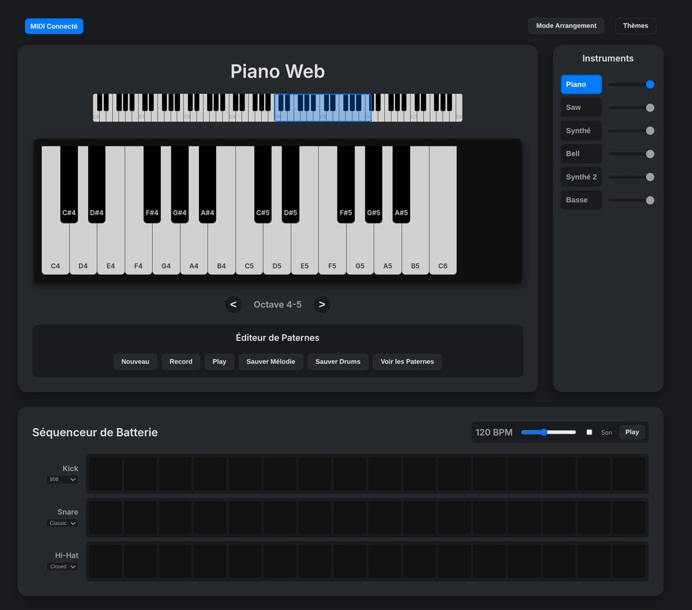Adjust the BPM tempo slider

(548, 432)
